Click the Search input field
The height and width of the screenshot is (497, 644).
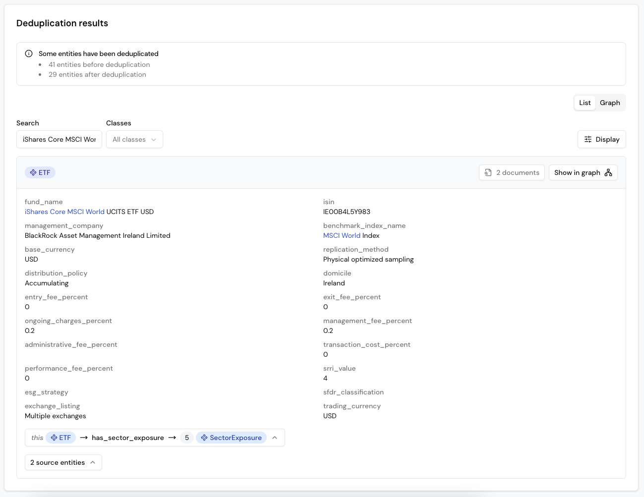click(x=59, y=139)
